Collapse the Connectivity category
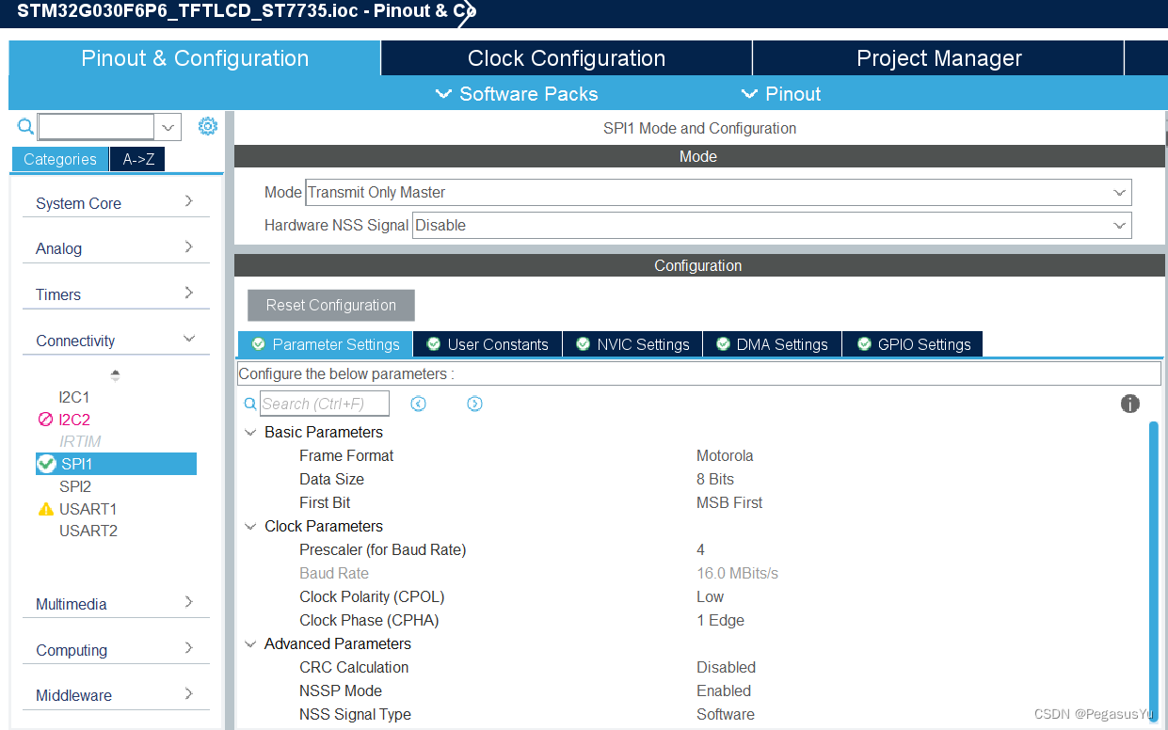The height and width of the screenshot is (730, 1168). point(116,341)
